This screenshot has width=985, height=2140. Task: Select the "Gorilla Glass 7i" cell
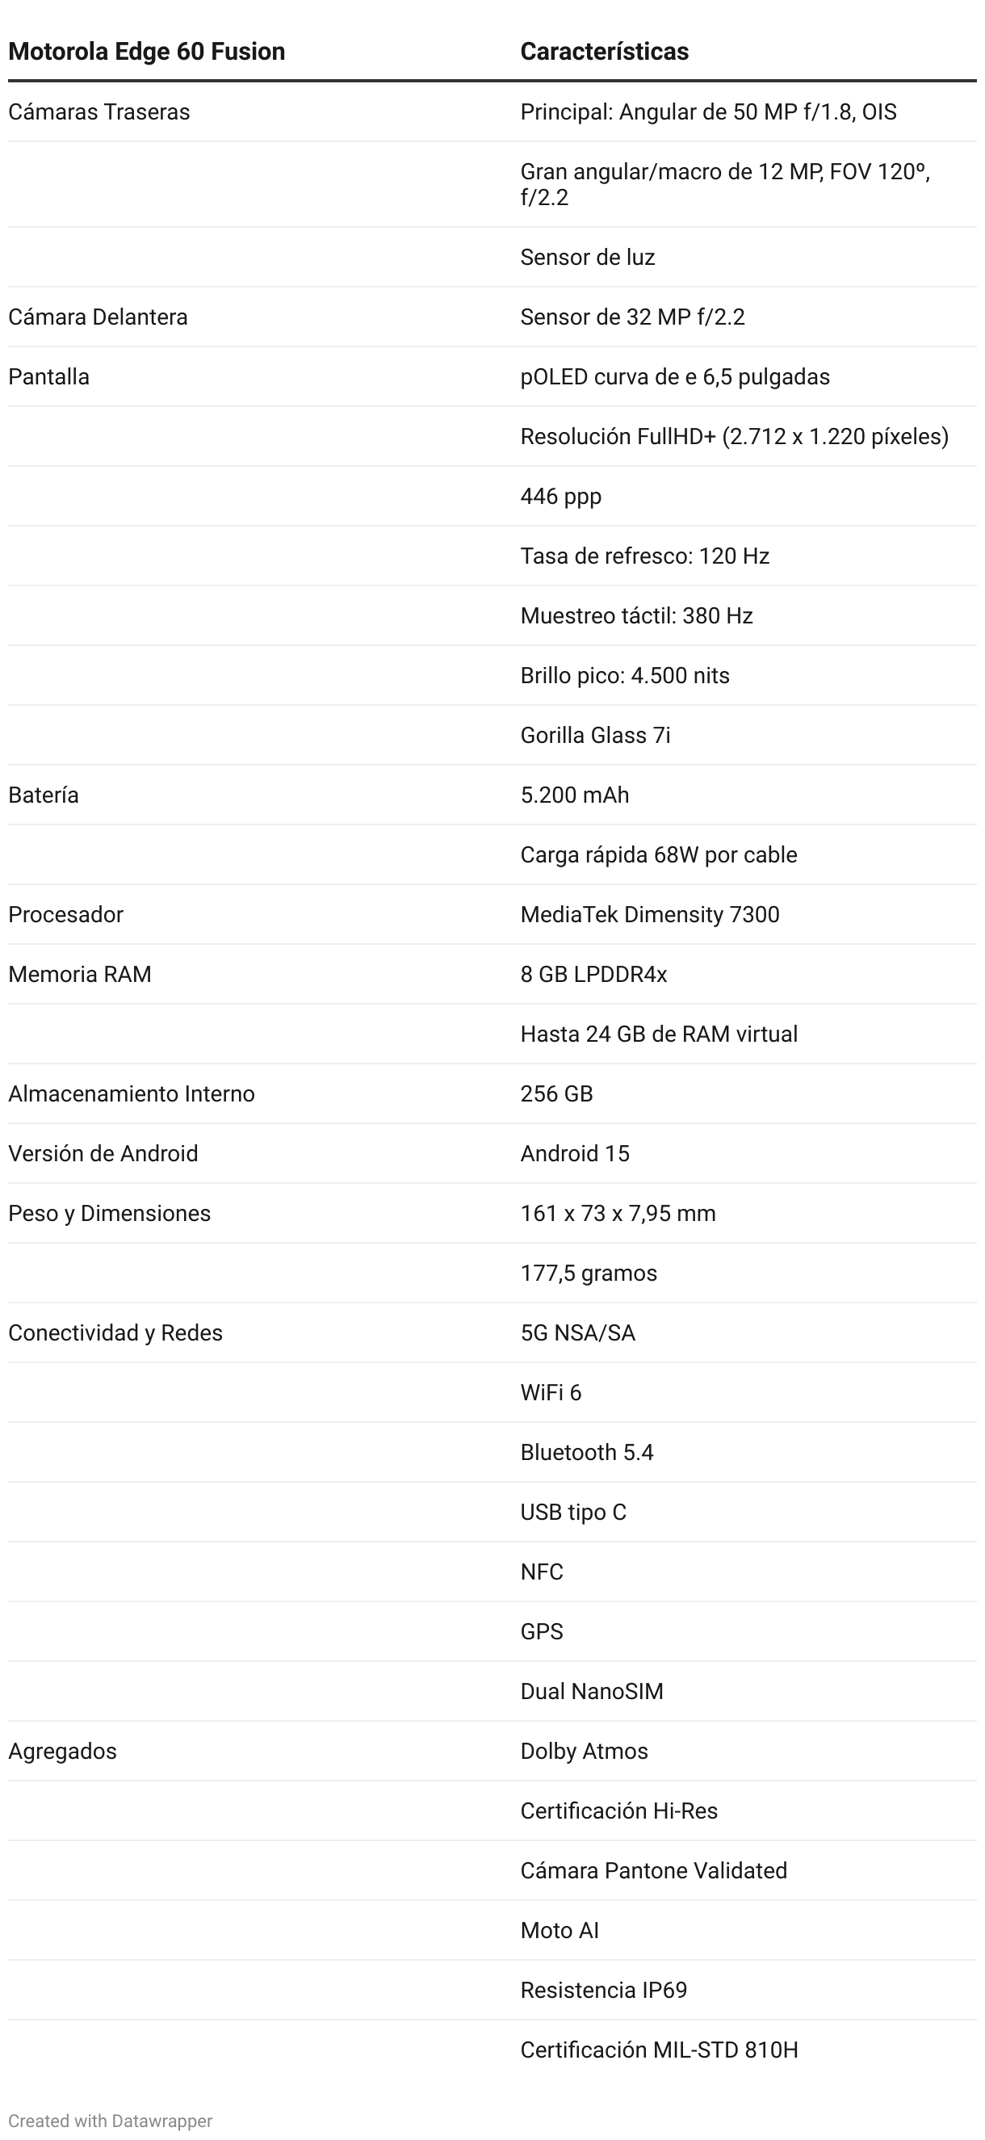[x=595, y=735]
